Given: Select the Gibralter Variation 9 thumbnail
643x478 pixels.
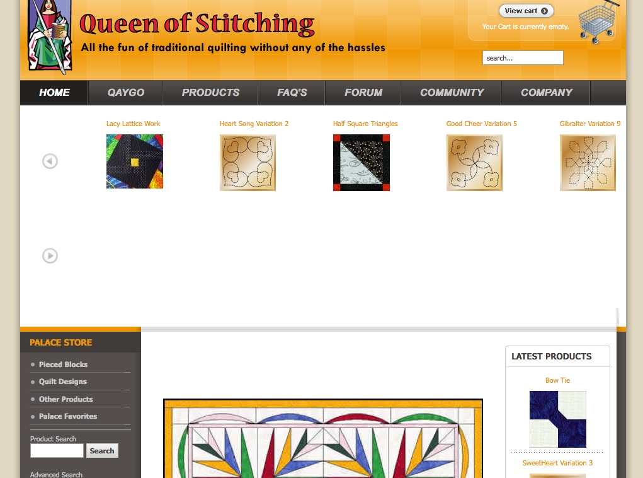Looking at the screenshot, I should (x=588, y=163).
